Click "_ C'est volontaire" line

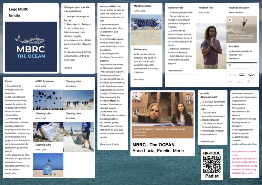[208, 113]
